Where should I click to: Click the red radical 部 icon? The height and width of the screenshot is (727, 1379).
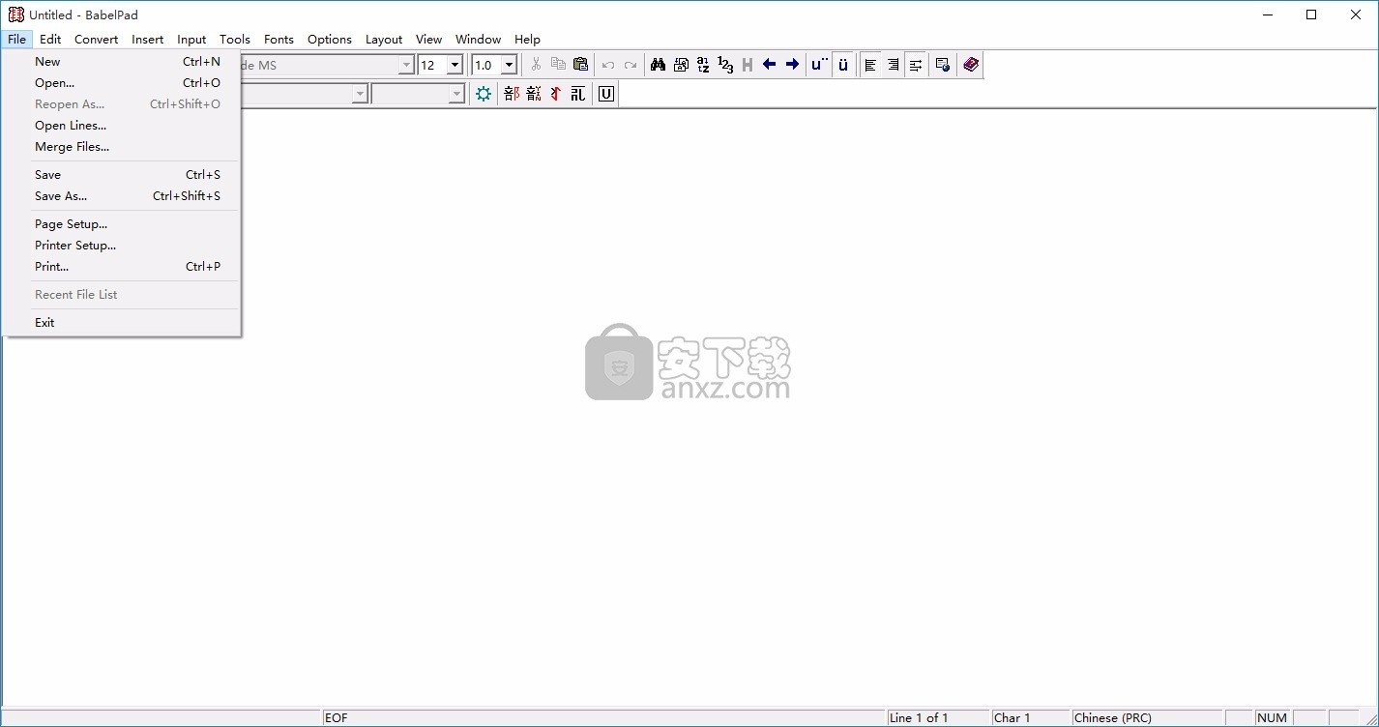512,94
